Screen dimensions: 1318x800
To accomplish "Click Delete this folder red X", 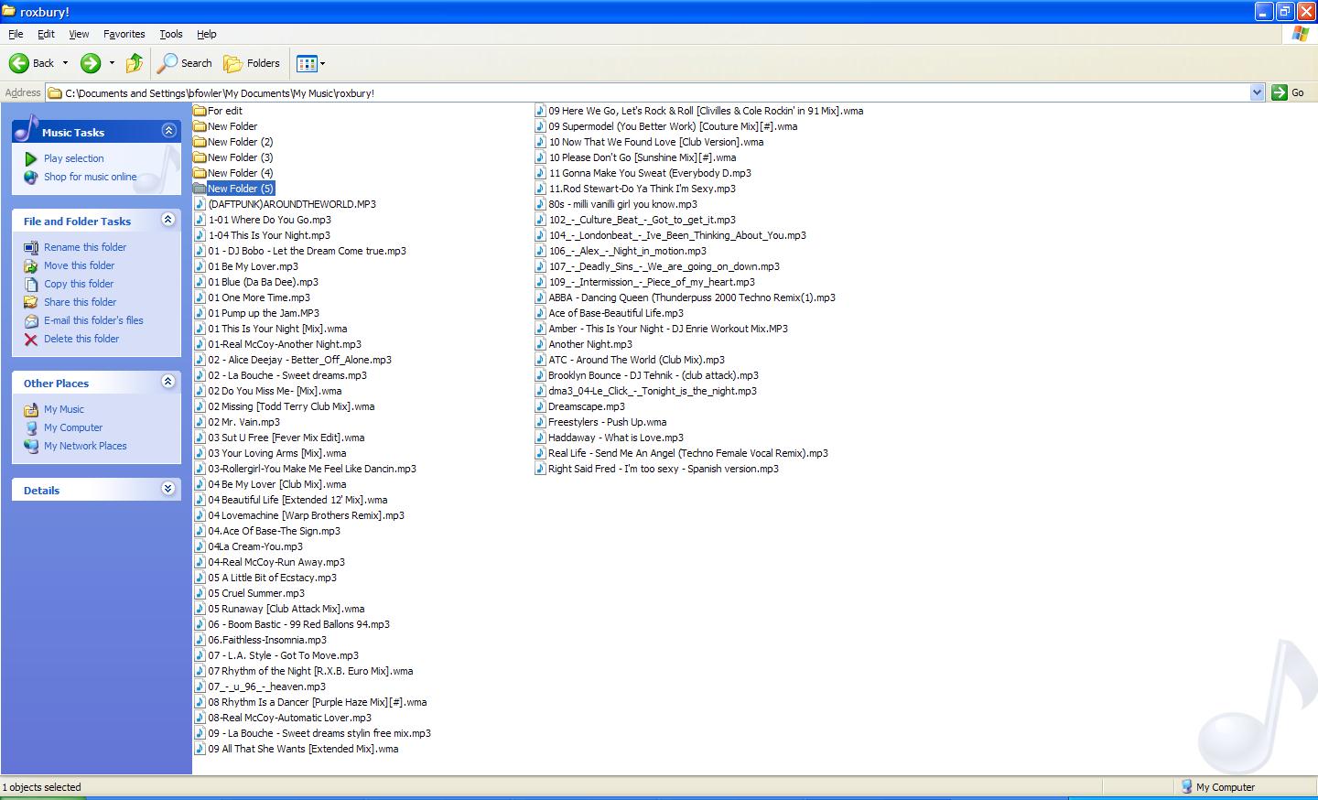I will point(31,339).
